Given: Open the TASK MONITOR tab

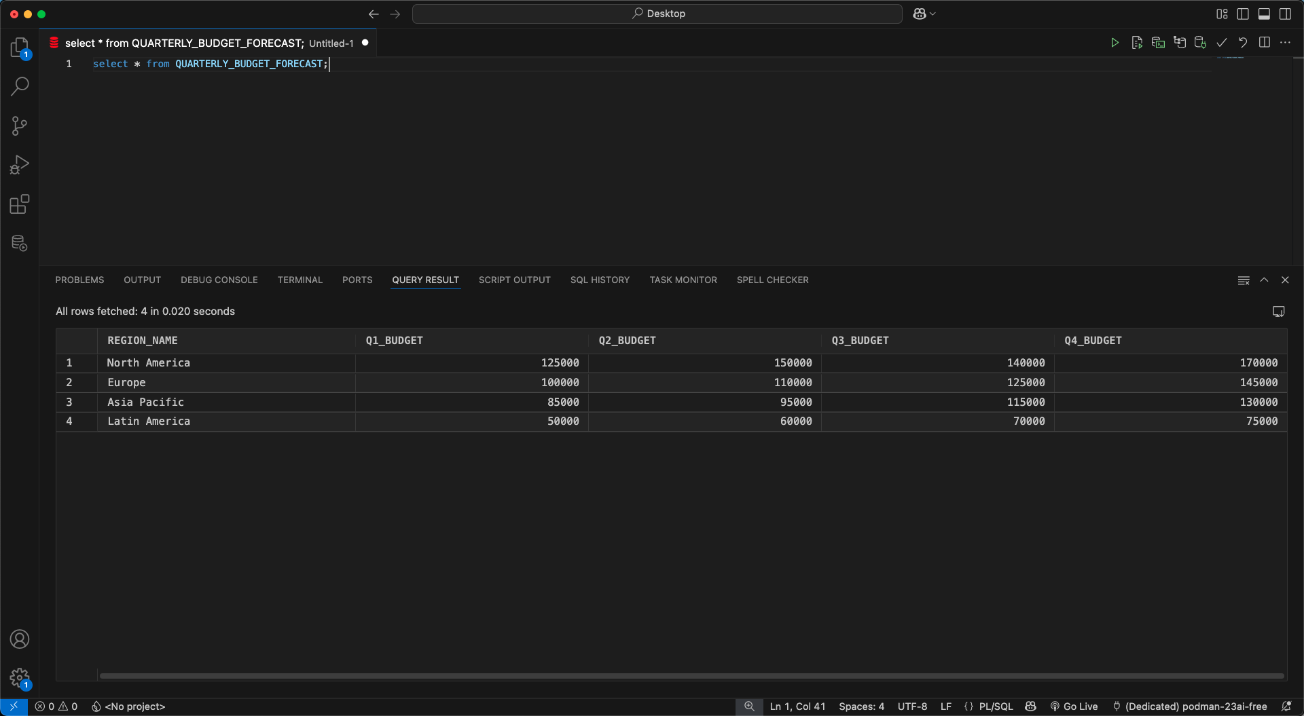Looking at the screenshot, I should coord(683,280).
